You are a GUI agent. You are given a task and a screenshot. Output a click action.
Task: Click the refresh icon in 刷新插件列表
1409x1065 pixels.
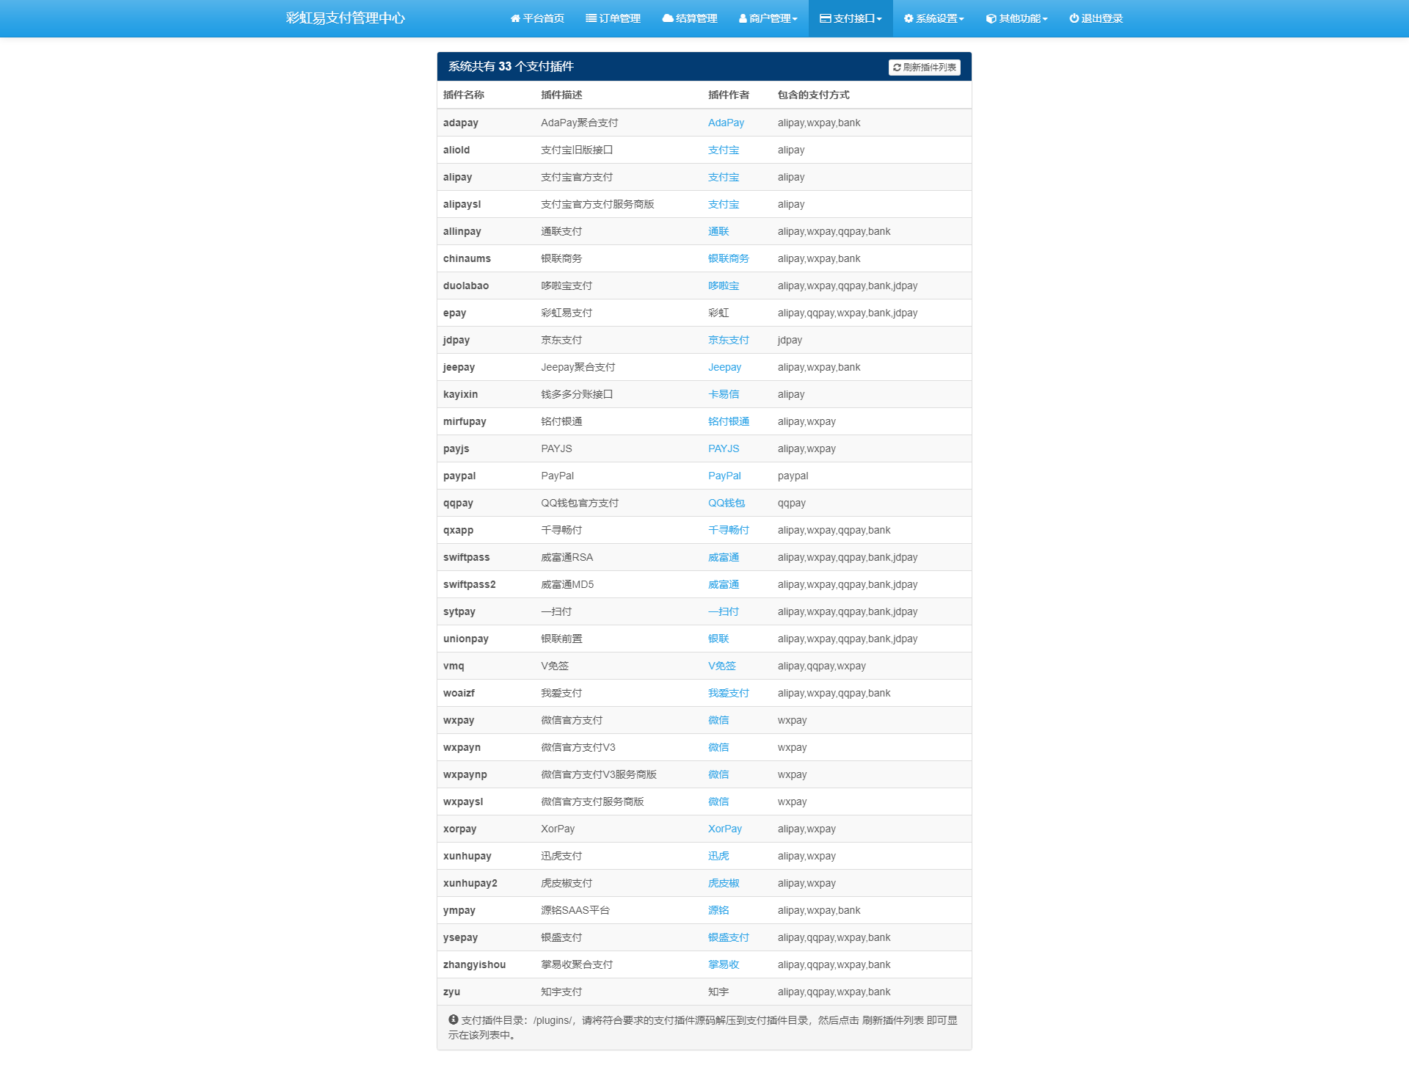897,68
